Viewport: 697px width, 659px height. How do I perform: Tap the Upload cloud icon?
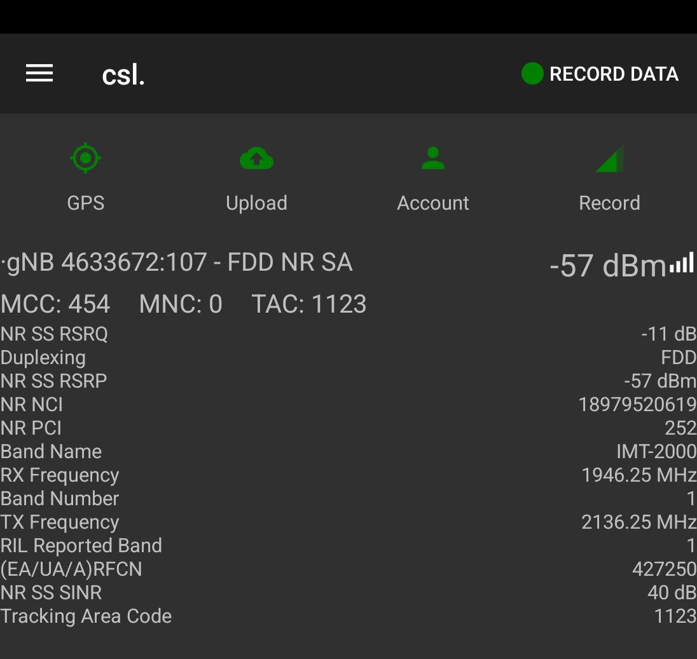pyautogui.click(x=256, y=158)
